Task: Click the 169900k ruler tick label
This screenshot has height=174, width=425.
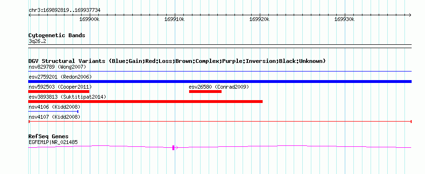Action: 89,19
